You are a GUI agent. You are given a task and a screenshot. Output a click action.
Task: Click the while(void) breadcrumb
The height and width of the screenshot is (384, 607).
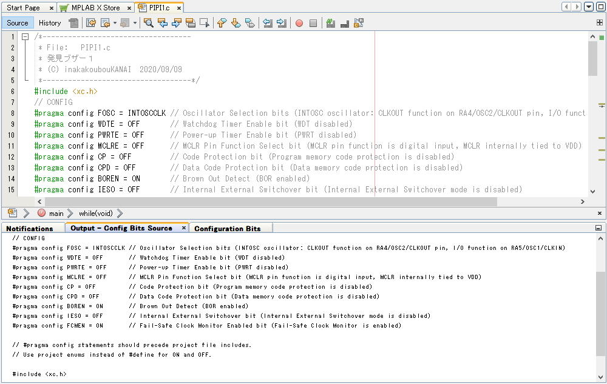96,214
